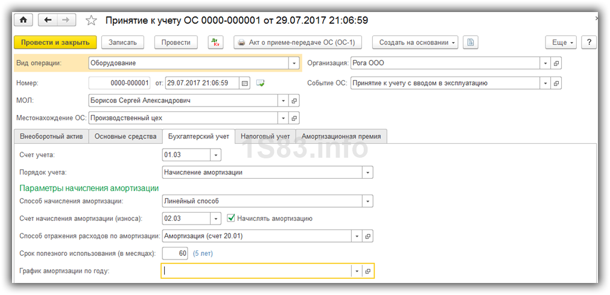The image size is (610, 295).
Task: Go to the home page icon
Action: (x=24, y=20)
